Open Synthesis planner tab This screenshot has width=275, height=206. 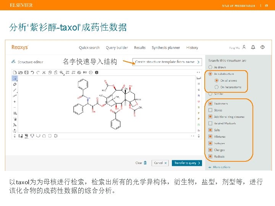[x=166, y=48]
